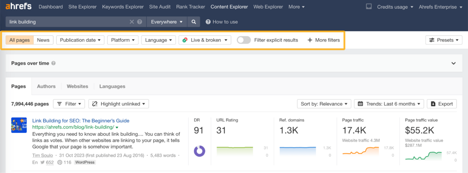
Task: Go to Dashboard
Action: tap(51, 7)
